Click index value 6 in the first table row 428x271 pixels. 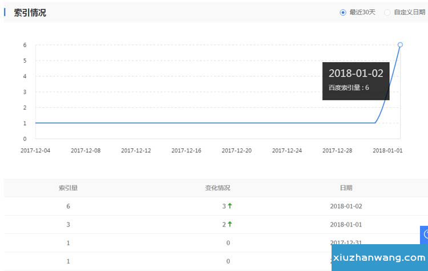[x=68, y=206]
